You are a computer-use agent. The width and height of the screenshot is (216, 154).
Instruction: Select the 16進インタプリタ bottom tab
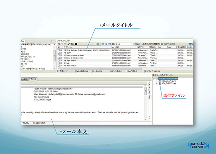click(39, 123)
